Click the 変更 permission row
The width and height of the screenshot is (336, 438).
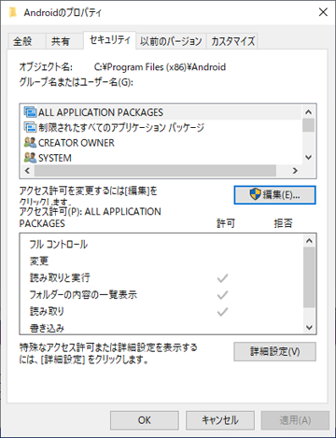coord(162,261)
